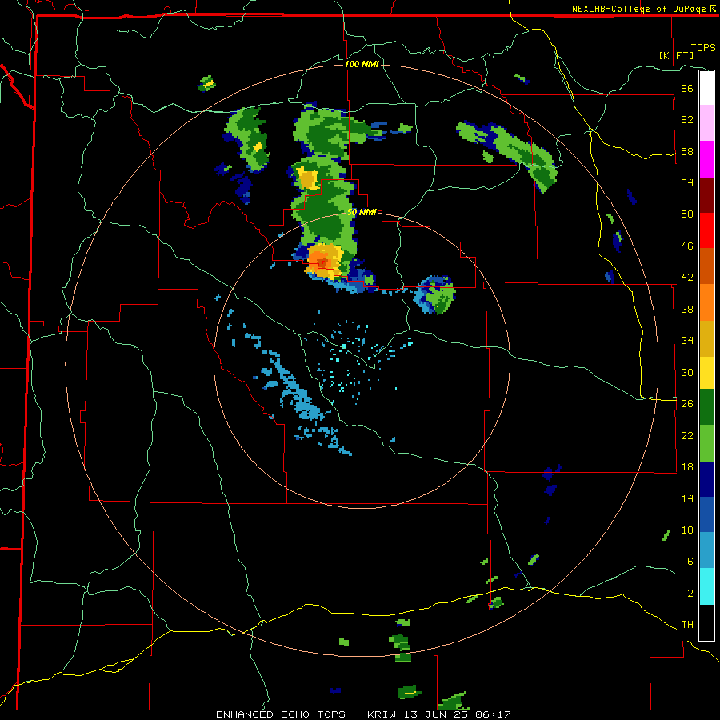Click the orange 42 legend swatch
Image resolution: width=720 pixels, height=720 pixels.
(706, 302)
